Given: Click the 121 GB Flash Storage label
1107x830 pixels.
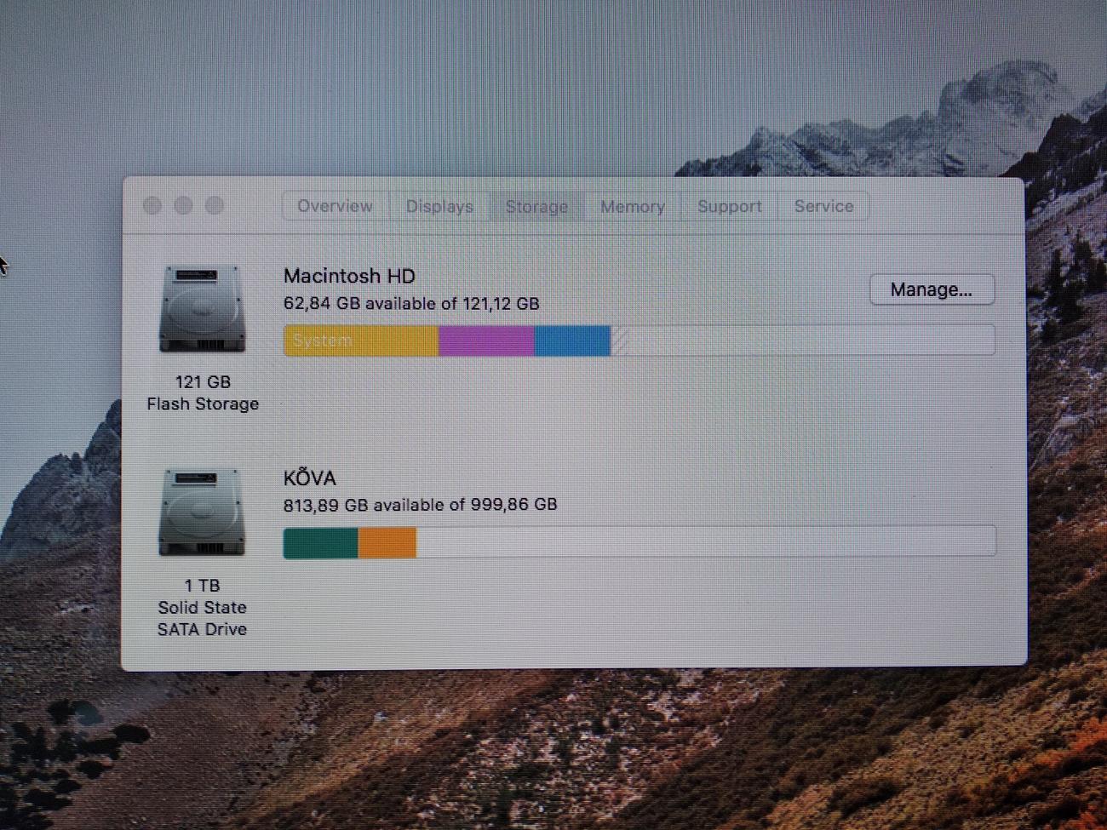Looking at the screenshot, I should click(203, 392).
